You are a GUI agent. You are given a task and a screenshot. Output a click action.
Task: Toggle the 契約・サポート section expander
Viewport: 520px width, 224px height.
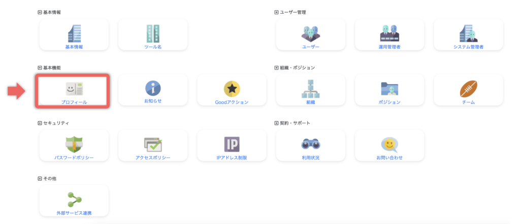click(x=276, y=123)
